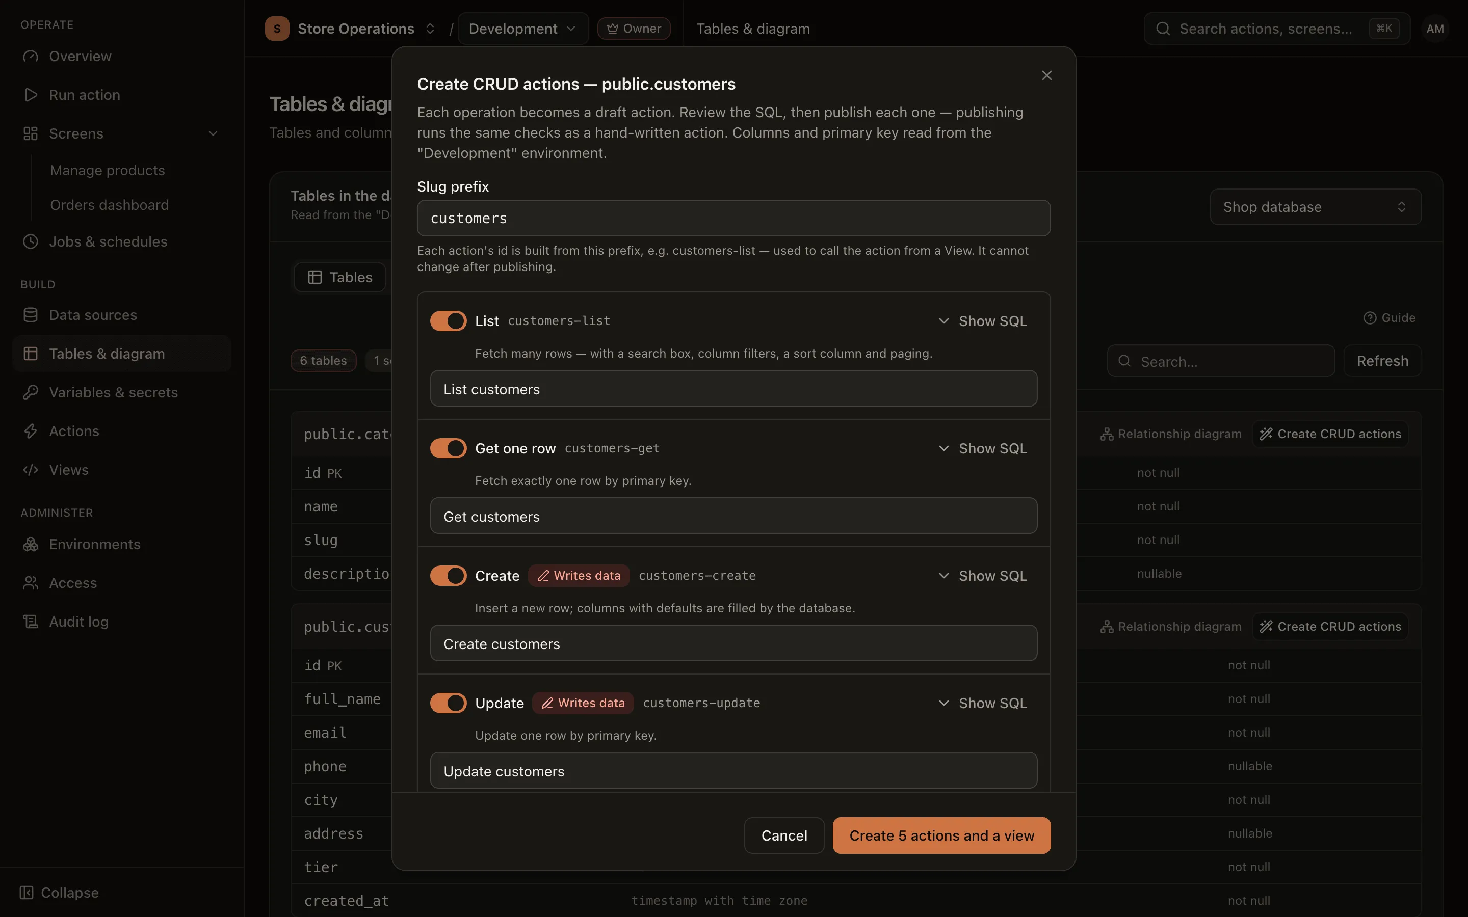Click the AM user avatar
This screenshot has width=1468, height=917.
(x=1435, y=29)
